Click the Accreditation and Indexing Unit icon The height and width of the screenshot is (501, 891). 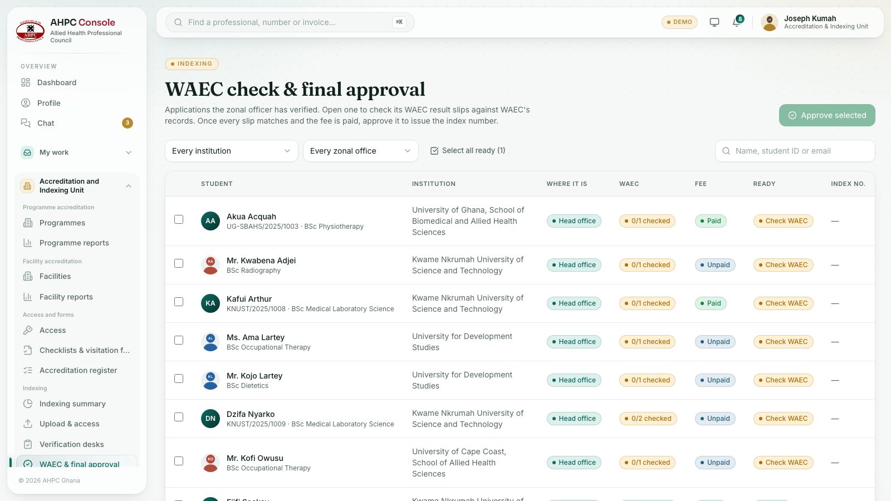click(x=27, y=186)
